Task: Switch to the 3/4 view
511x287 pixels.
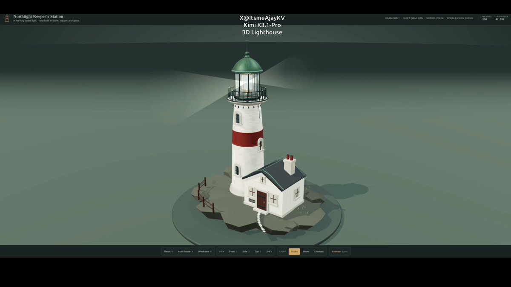Action: coord(269,252)
